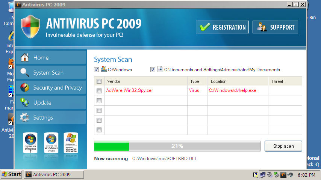Click the help question-mark tray icon
321x180 pixels.
point(255,175)
